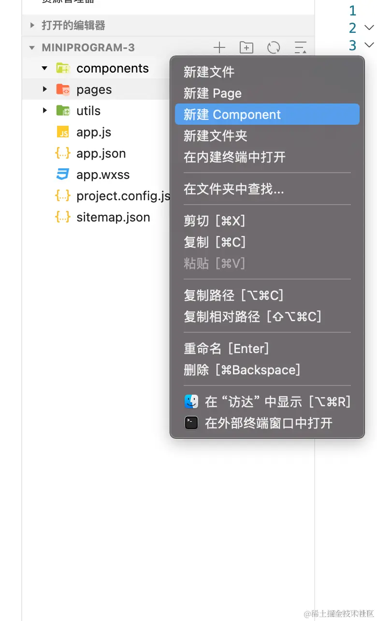Collapse the MINIPROGRAM-3 root folder

(32, 47)
